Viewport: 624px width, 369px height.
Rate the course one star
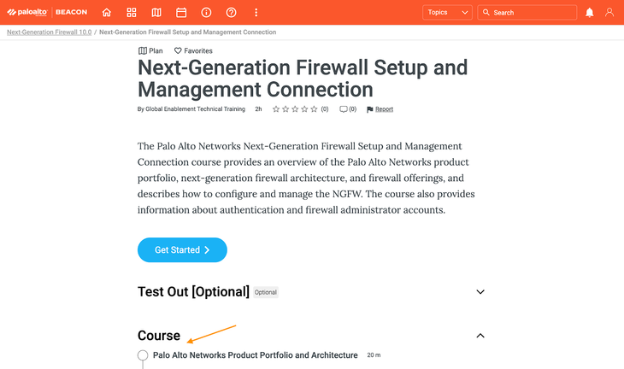[276, 109]
